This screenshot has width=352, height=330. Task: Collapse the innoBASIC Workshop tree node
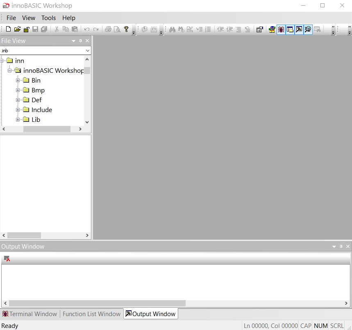pyautogui.click(x=9, y=71)
